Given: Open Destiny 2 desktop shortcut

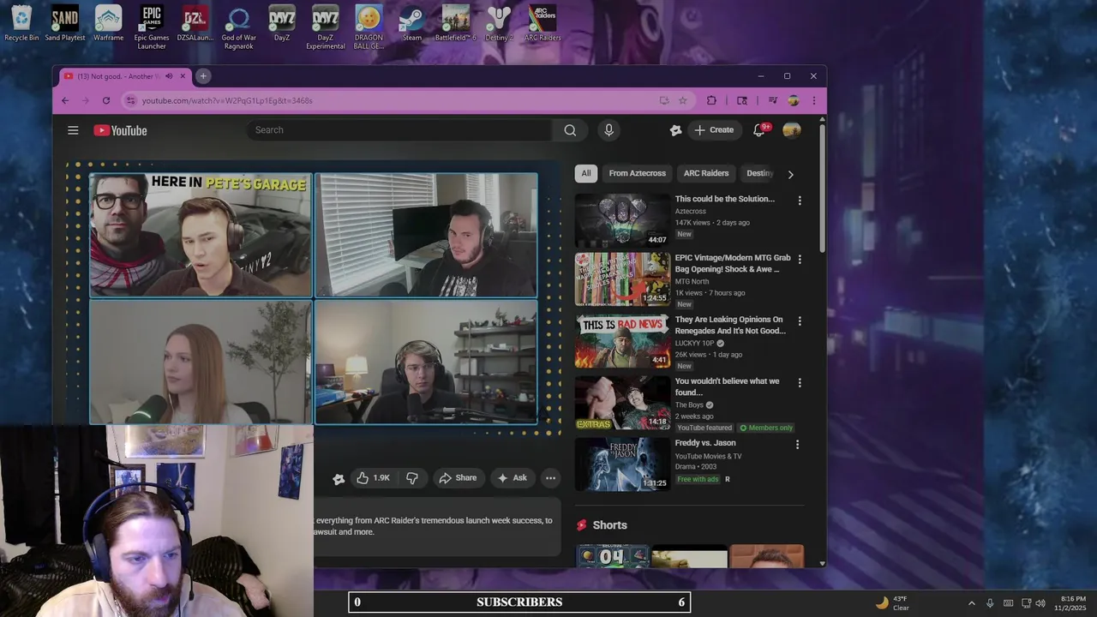Looking at the screenshot, I should (x=499, y=23).
